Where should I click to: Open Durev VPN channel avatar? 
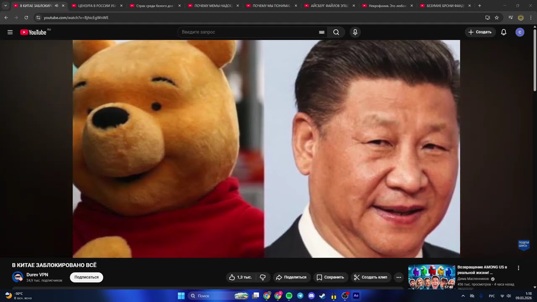(18, 277)
